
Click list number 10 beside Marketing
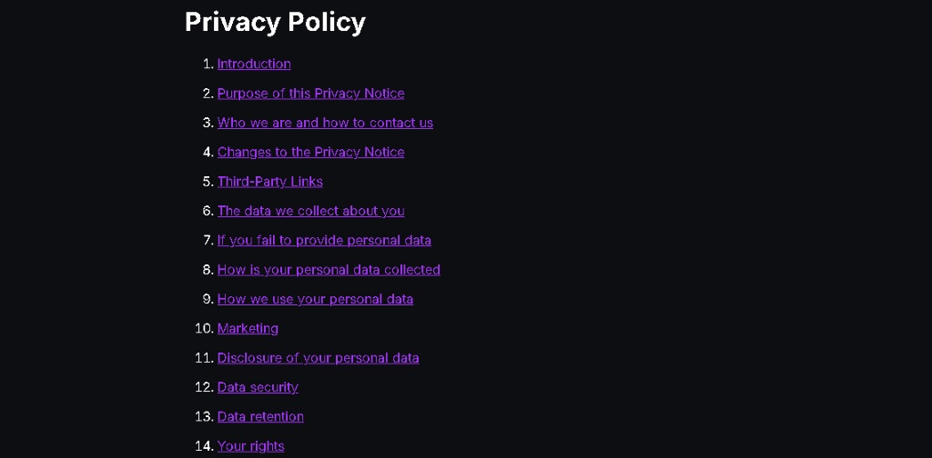(205, 328)
